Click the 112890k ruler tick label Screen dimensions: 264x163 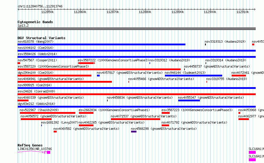[178, 12]
